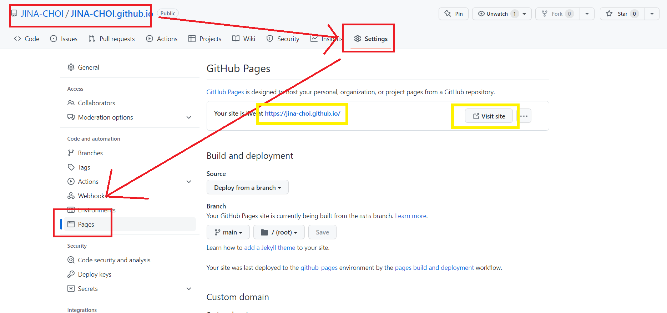Click the Wiki book icon
The height and width of the screenshot is (313, 667).
pos(236,39)
